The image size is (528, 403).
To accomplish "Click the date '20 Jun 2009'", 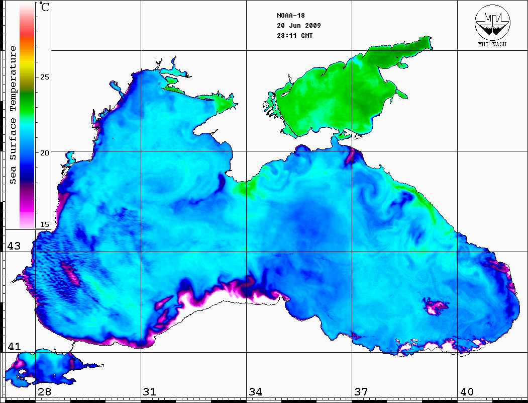I will click(x=299, y=26).
